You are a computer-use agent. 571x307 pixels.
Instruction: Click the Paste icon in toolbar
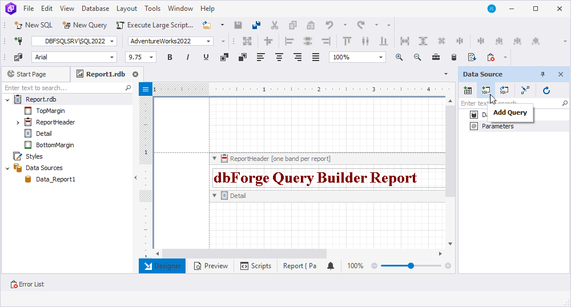pyautogui.click(x=311, y=25)
